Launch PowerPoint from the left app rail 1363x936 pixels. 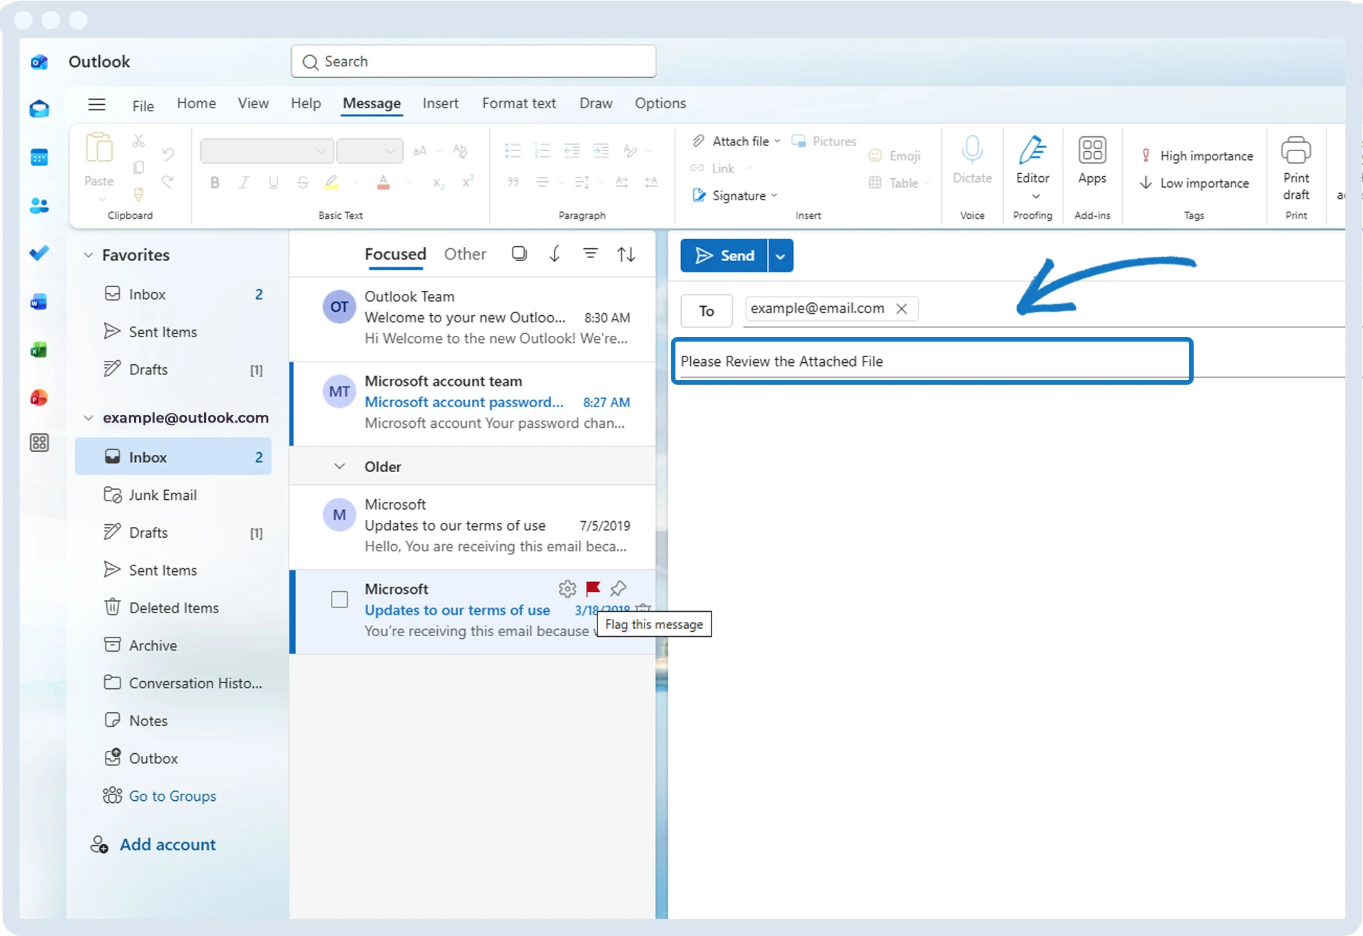[39, 398]
